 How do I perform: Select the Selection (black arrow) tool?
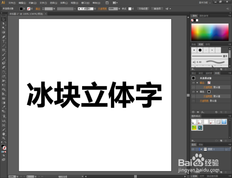coord(4,19)
